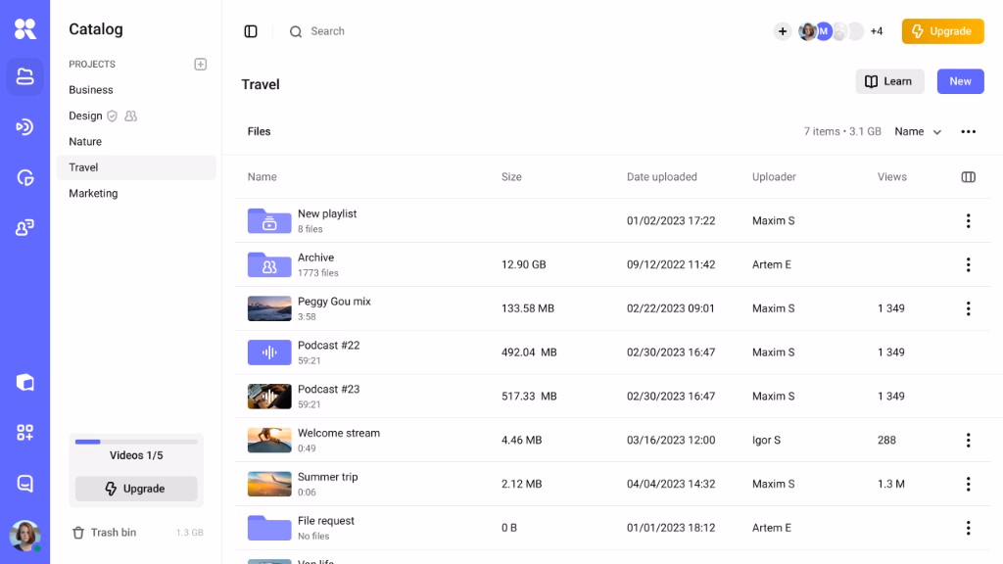Open the Name sort dropdown
The height and width of the screenshot is (564, 1003).
coord(918,132)
